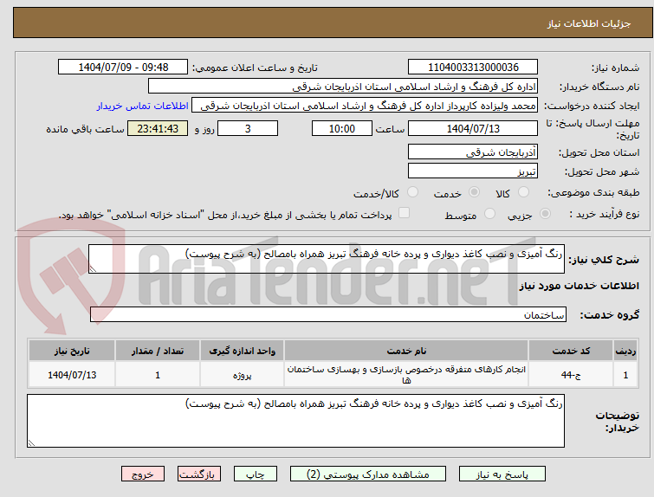654x497 pixels.
Task: Click the ردیف column header
Action: 625,351
